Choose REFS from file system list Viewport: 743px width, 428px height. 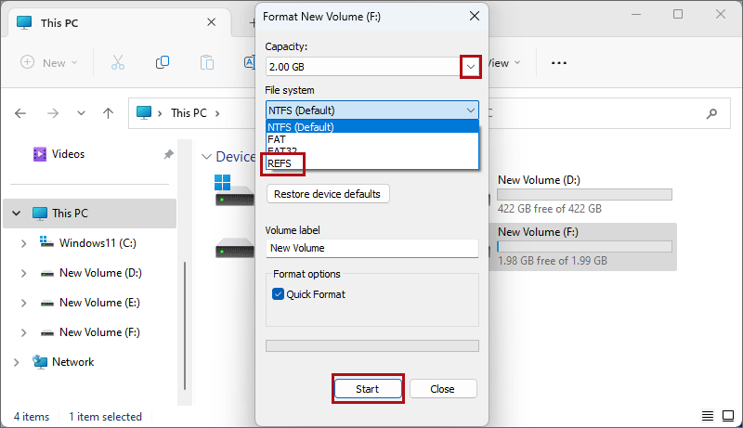pyautogui.click(x=372, y=163)
